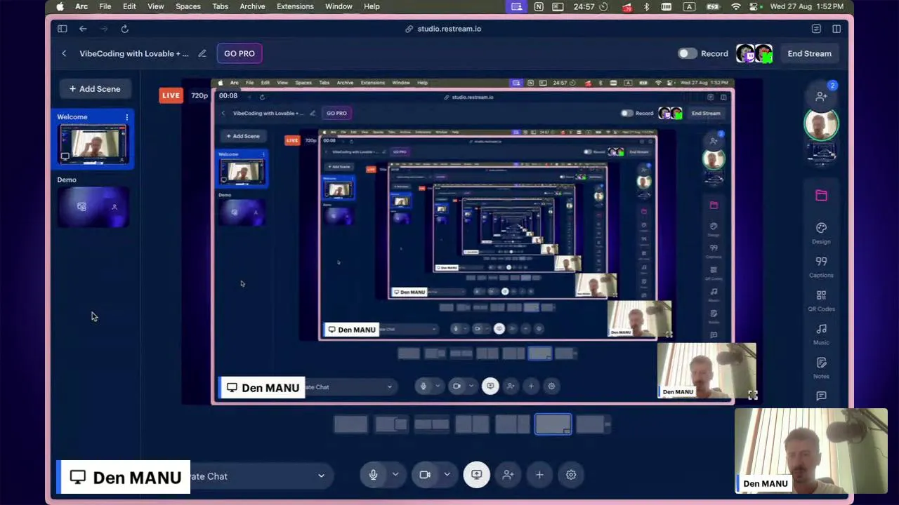Reload the studio.restream.io page

pyautogui.click(x=124, y=29)
